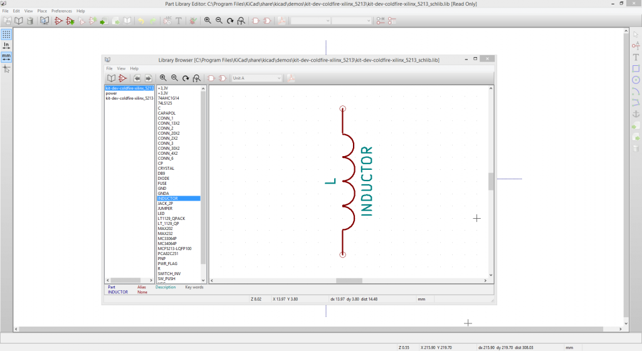Open the Help menu in Library Browser

coord(134,69)
